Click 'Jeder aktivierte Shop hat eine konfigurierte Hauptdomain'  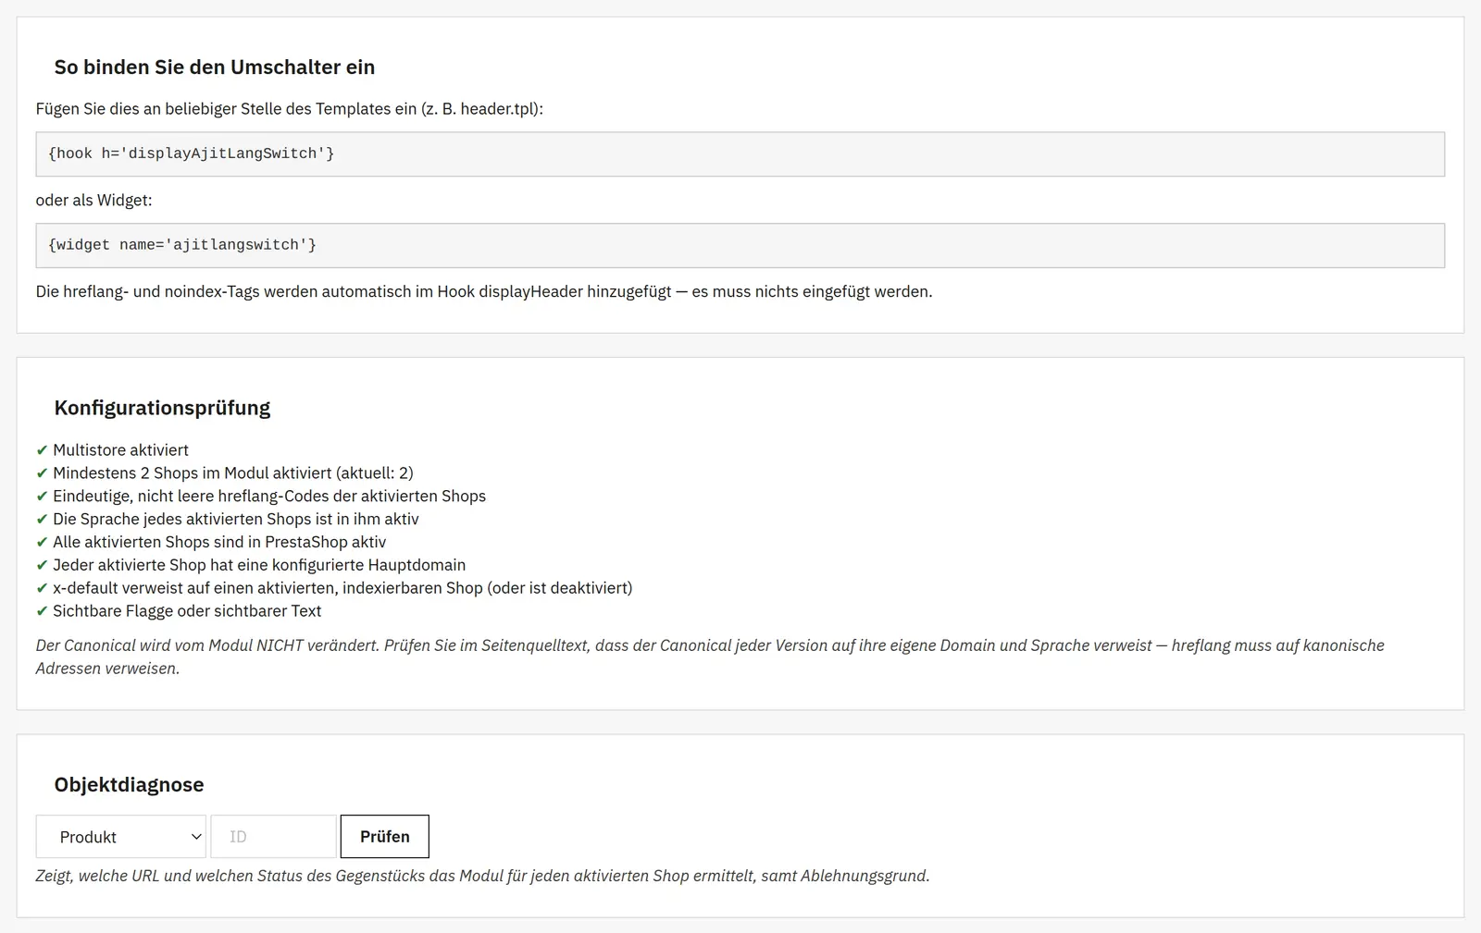[x=251, y=565]
